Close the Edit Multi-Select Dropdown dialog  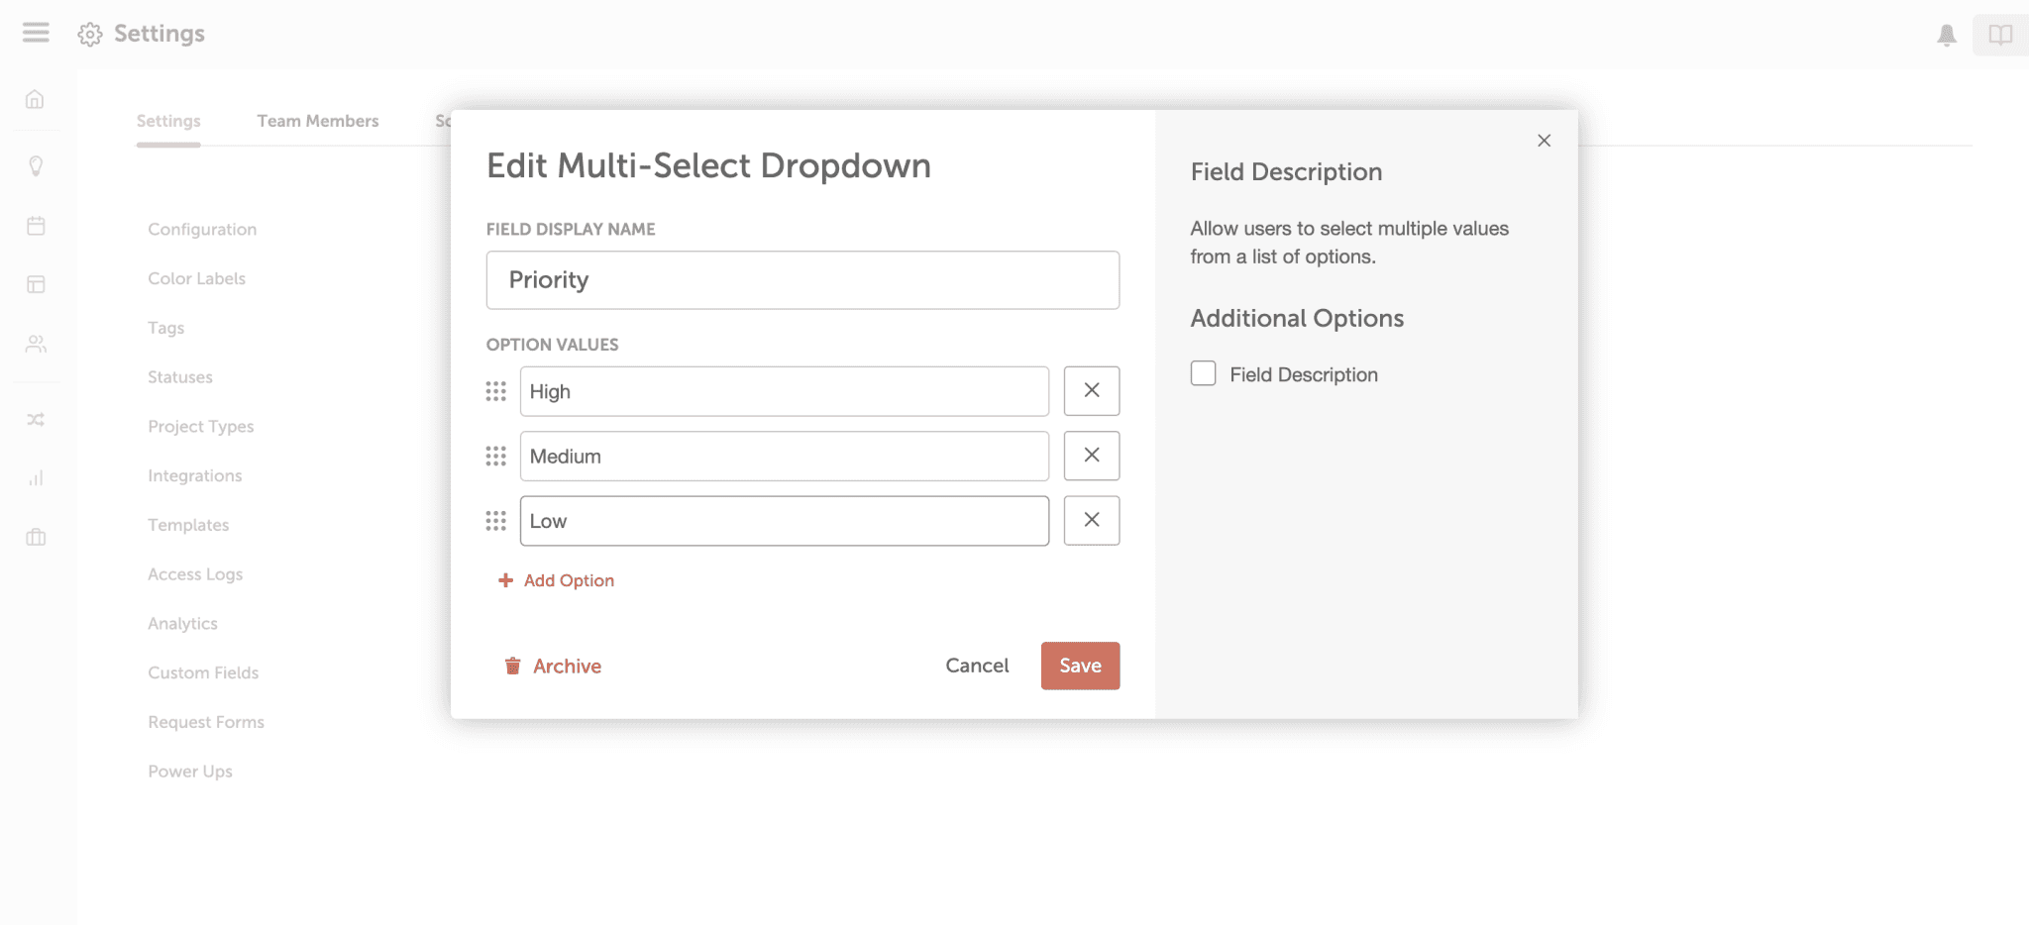(x=1544, y=141)
